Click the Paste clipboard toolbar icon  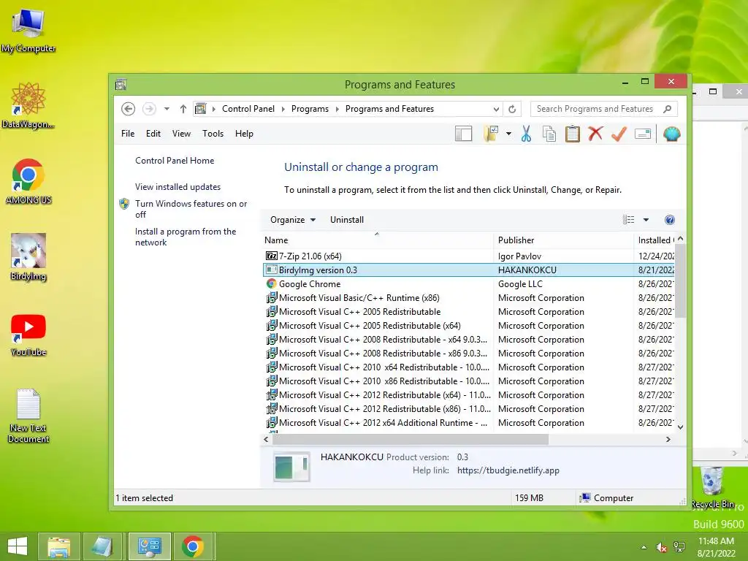point(573,134)
